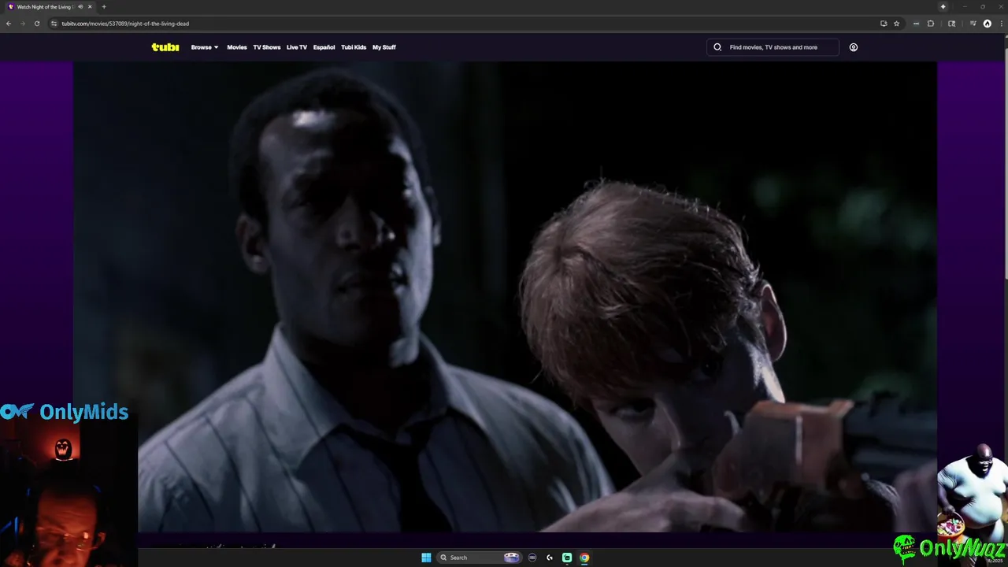Click the install app icon in address bar
Screen dimensions: 1008x567
point(884,24)
